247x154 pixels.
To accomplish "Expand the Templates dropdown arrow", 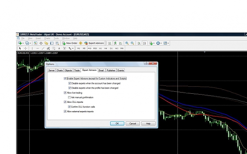I will (x=168, y=43).
